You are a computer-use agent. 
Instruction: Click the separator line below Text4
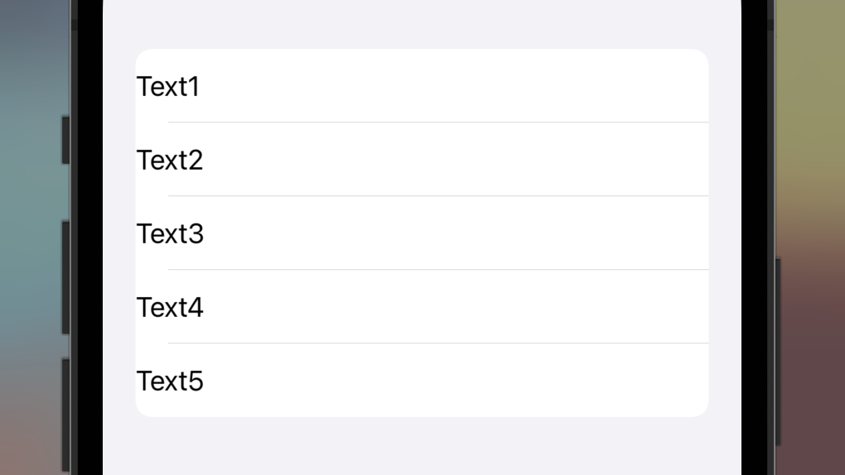point(438,343)
